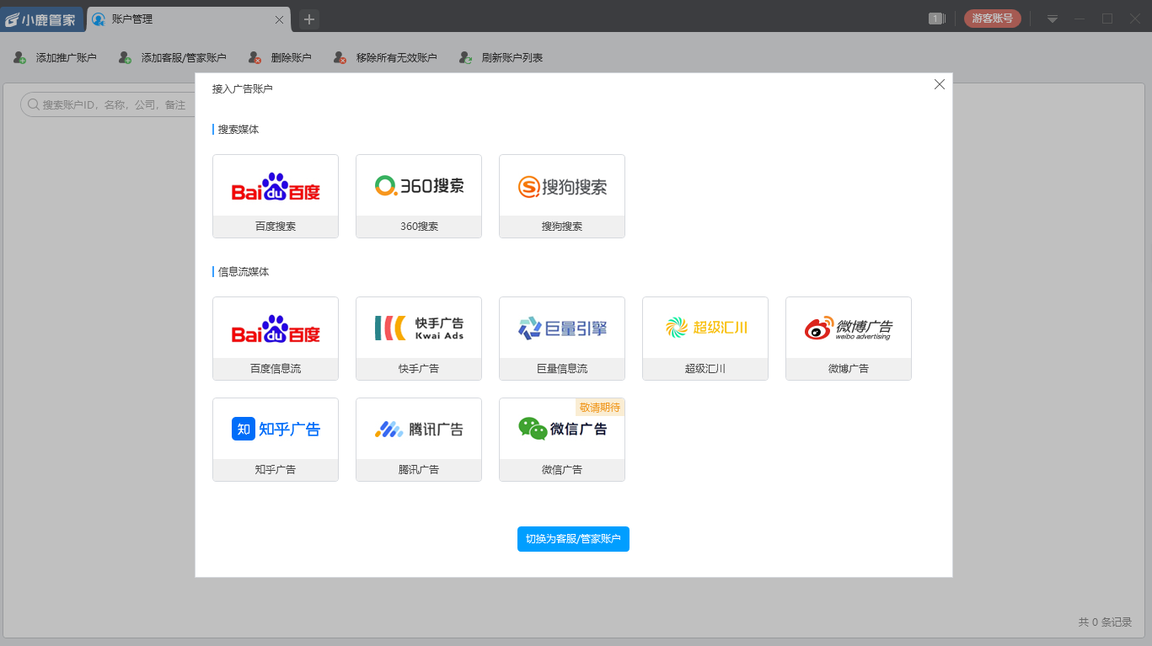Click the 刷新账户列表 toolbar label
This screenshot has width=1152, height=646.
[512, 58]
